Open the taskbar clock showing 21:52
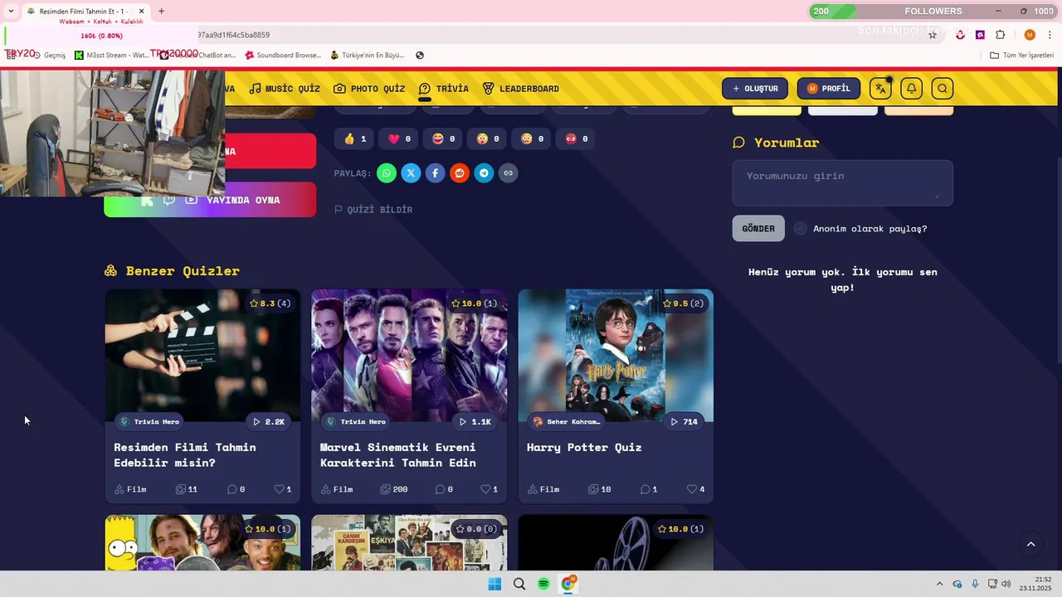1062x597 pixels. click(1035, 584)
